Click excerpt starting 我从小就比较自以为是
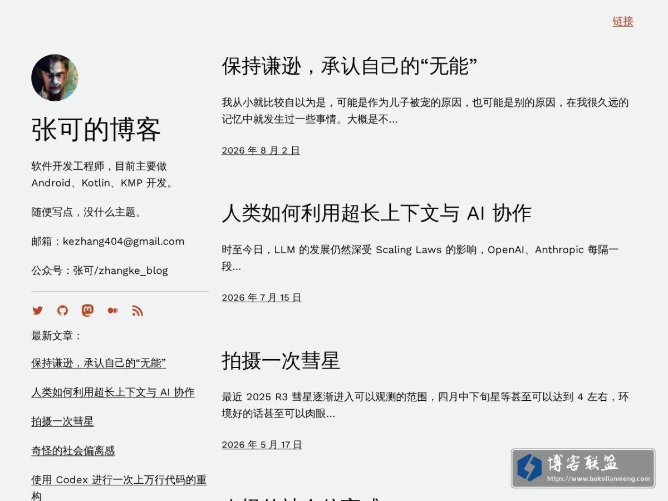This screenshot has width=668, height=501. tap(425, 111)
